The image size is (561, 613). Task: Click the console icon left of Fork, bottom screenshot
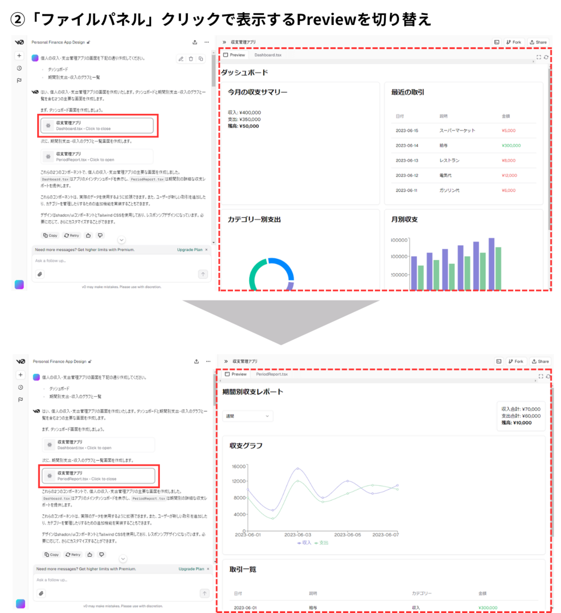point(499,361)
